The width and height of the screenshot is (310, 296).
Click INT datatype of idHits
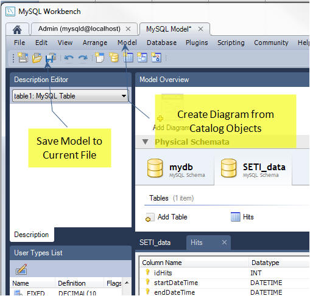(256, 273)
